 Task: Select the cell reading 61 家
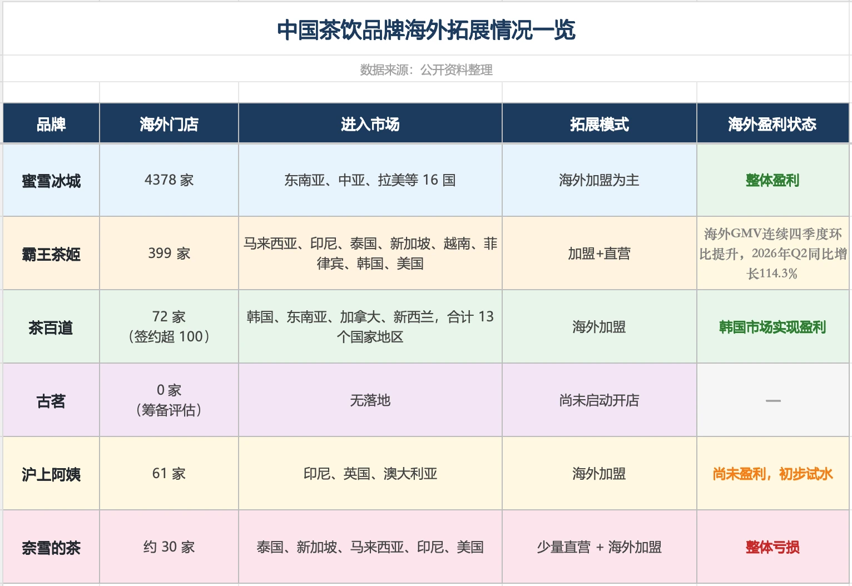pyautogui.click(x=169, y=474)
